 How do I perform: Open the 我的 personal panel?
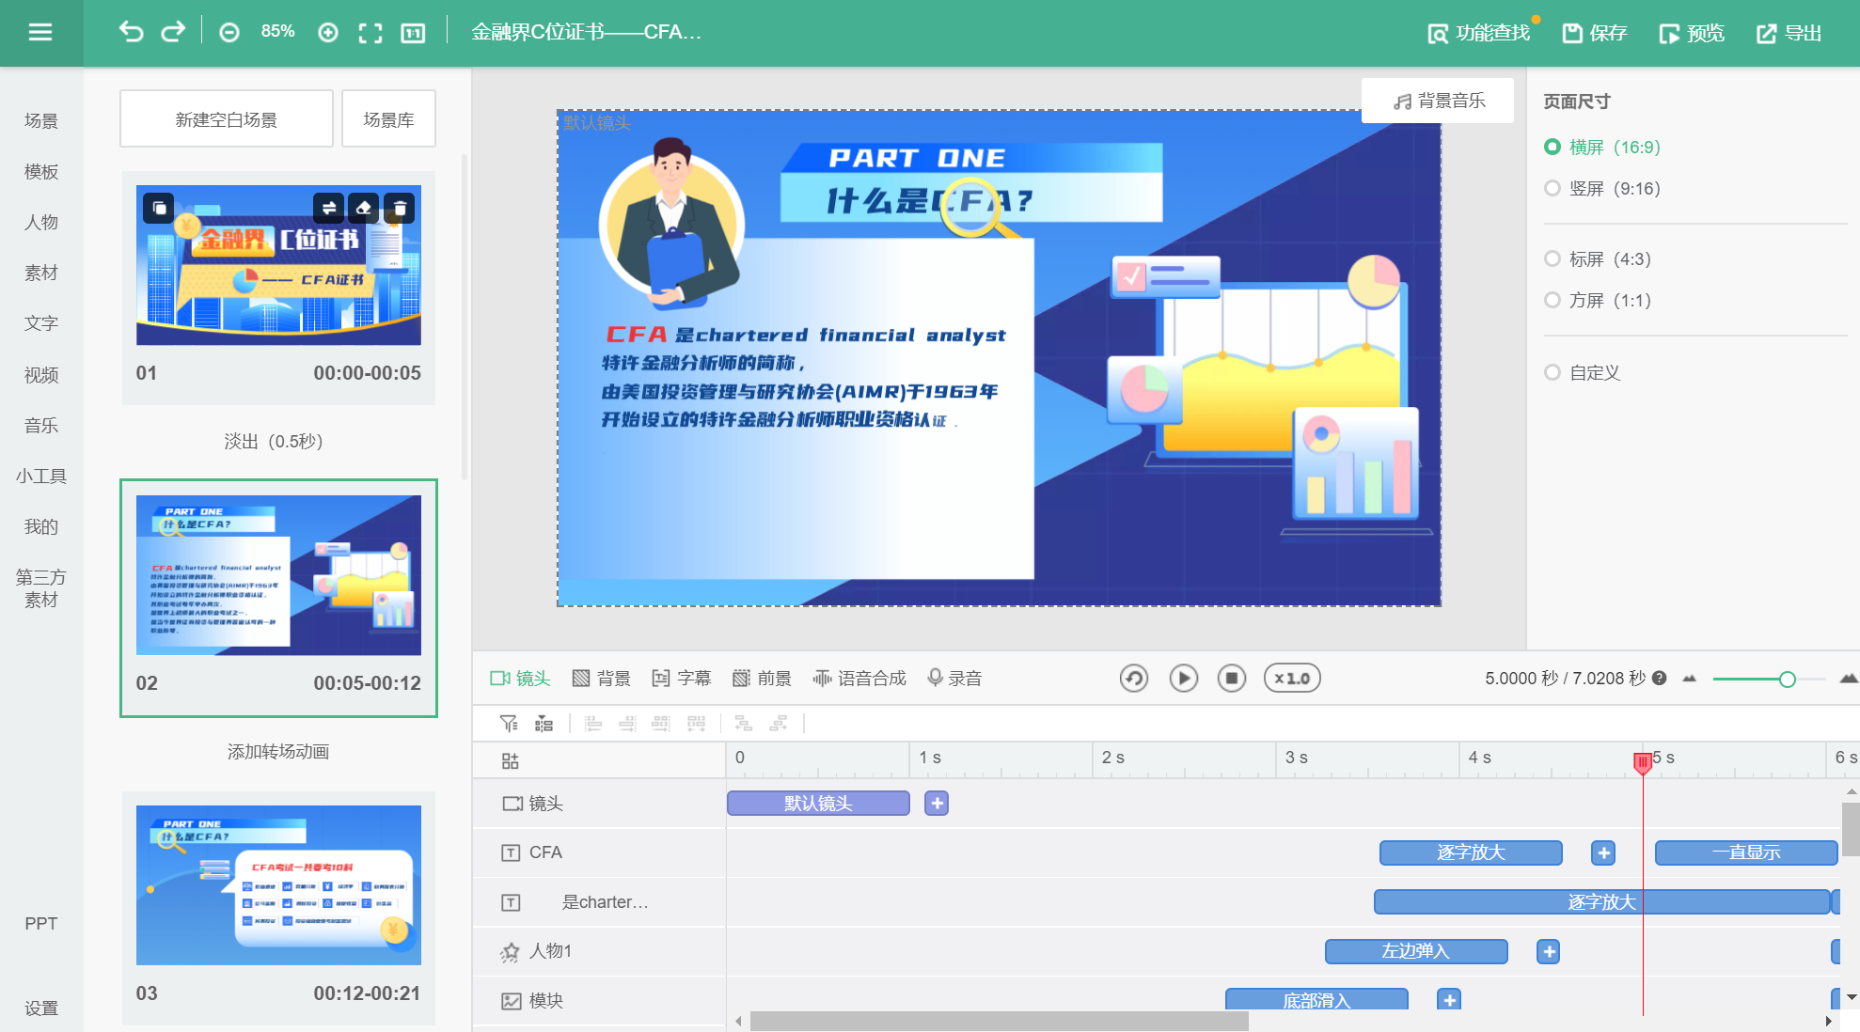[41, 526]
